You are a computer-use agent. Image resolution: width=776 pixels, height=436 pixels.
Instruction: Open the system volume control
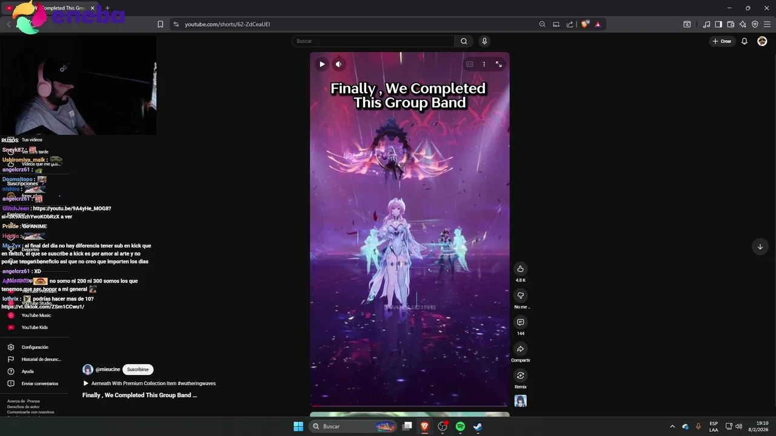738,426
